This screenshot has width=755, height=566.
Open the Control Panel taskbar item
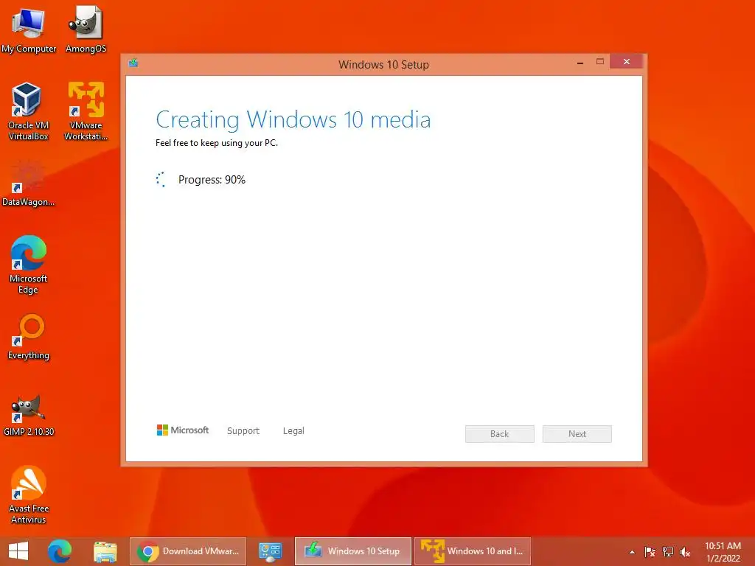(270, 551)
